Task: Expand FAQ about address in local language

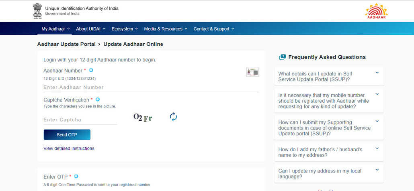Action: (x=329, y=174)
